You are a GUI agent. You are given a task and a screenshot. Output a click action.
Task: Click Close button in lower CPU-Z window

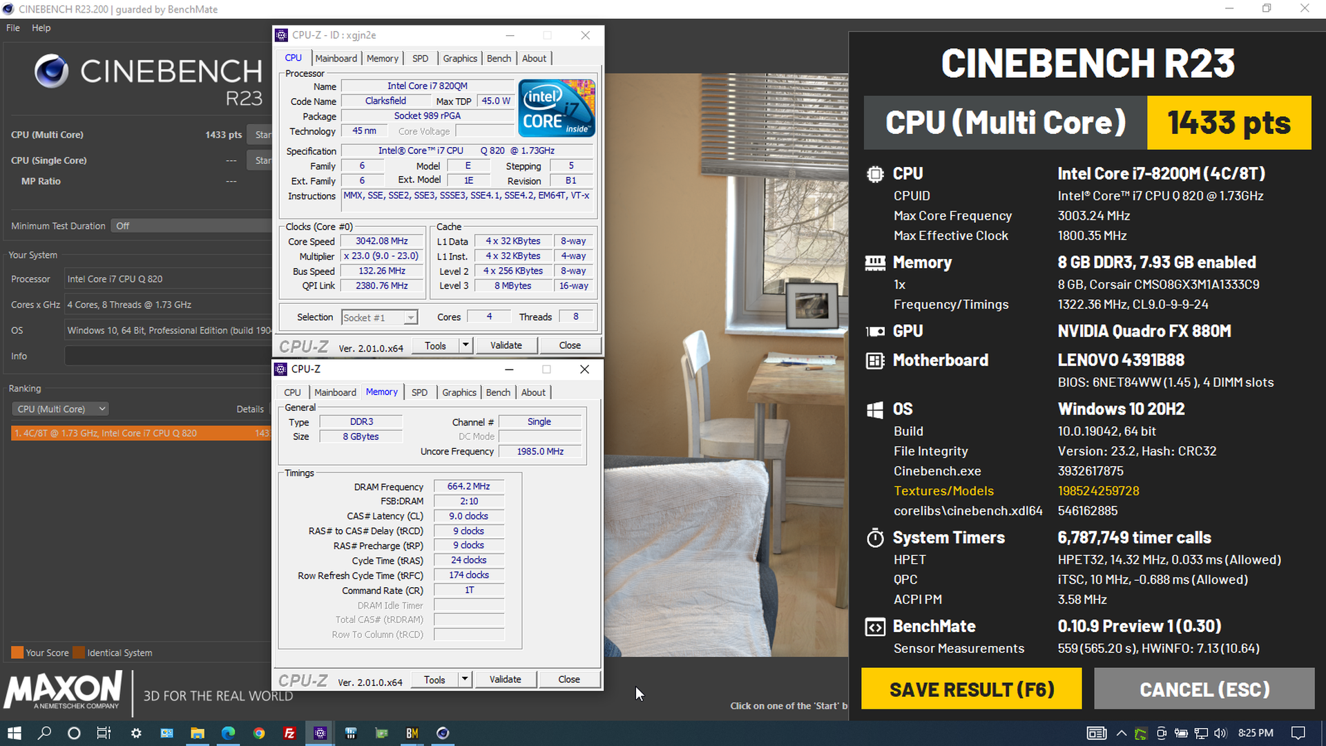569,680
